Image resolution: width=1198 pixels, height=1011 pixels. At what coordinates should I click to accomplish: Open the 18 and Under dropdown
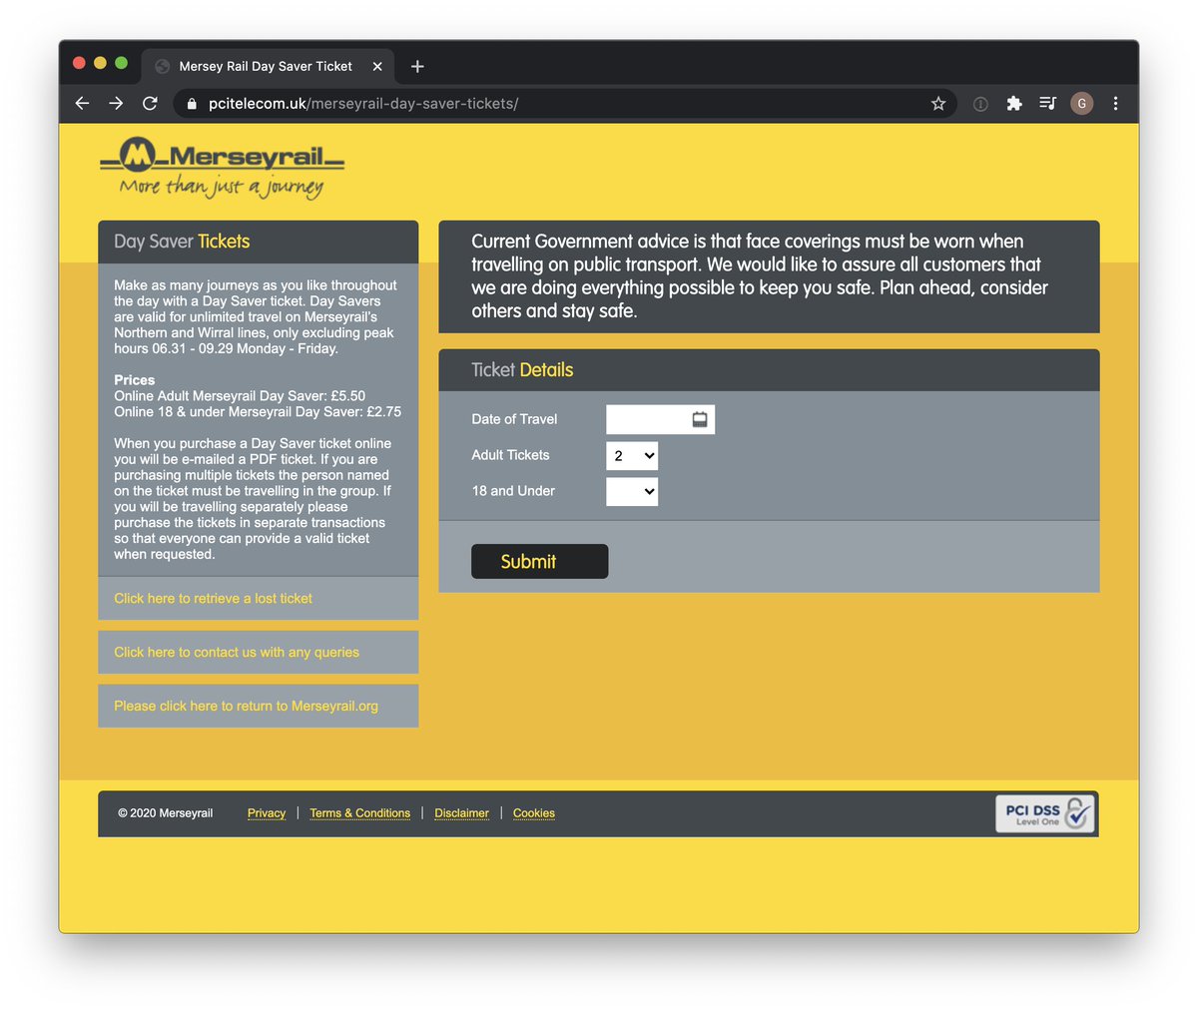click(632, 491)
